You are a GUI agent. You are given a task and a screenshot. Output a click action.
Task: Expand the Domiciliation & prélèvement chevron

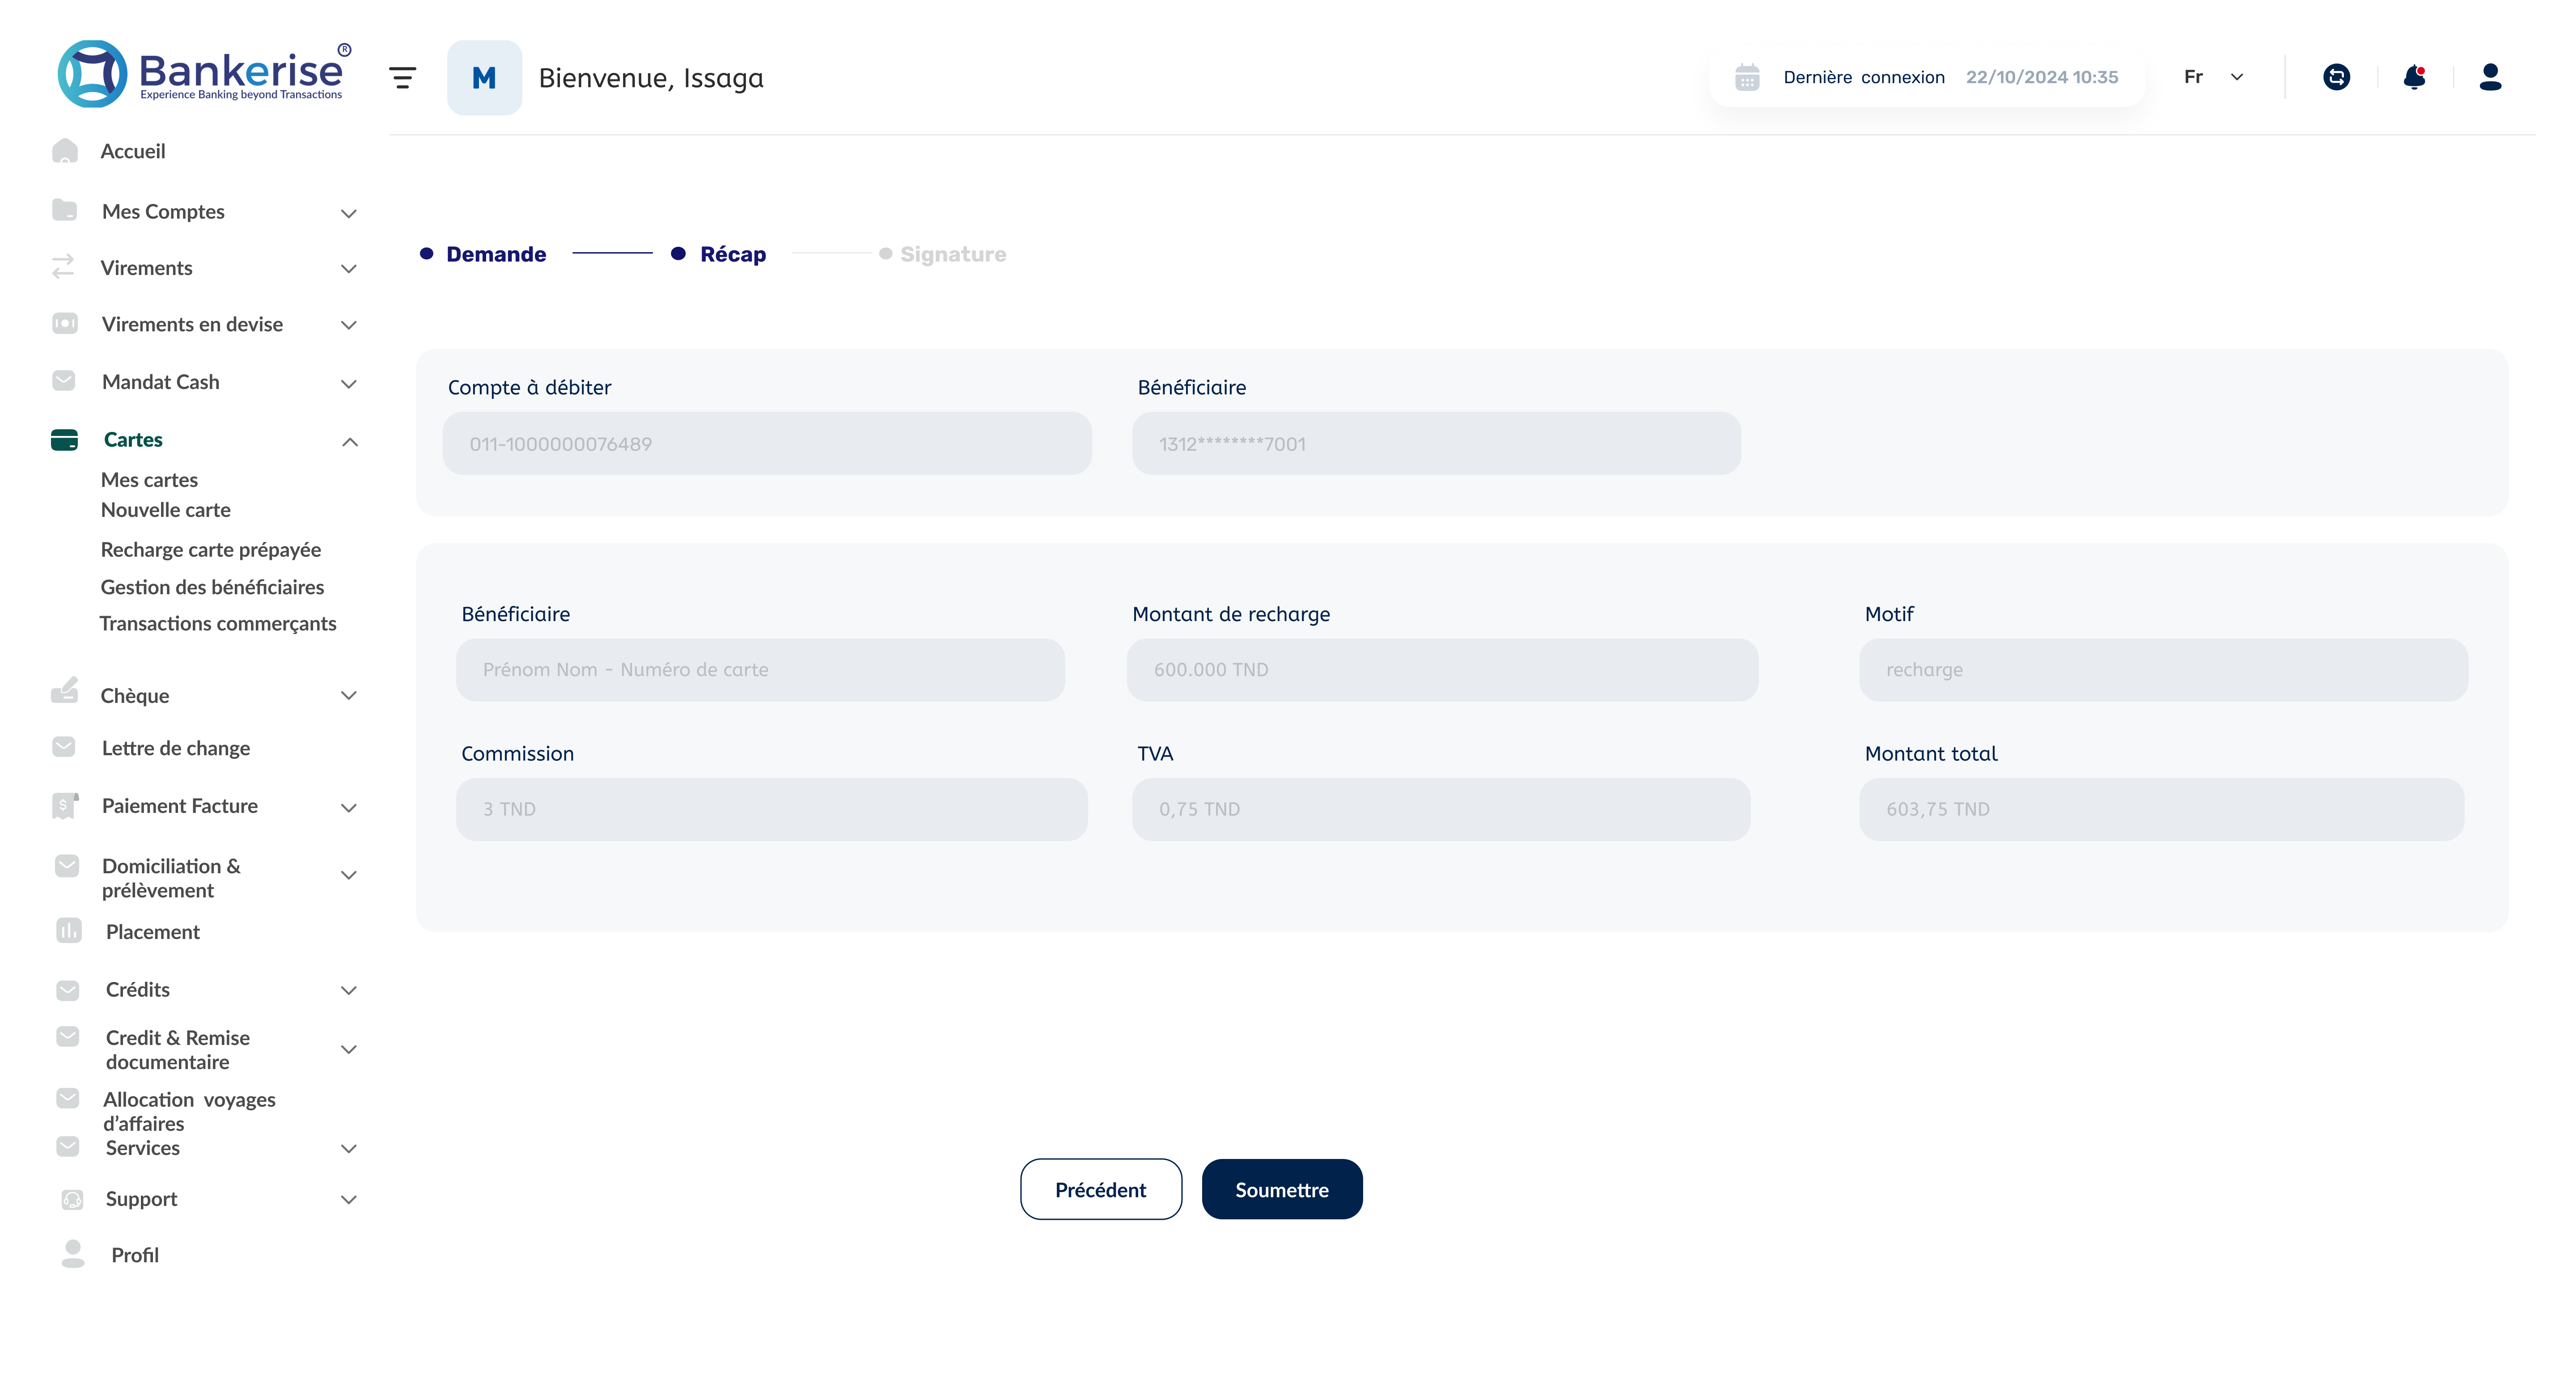click(x=349, y=875)
